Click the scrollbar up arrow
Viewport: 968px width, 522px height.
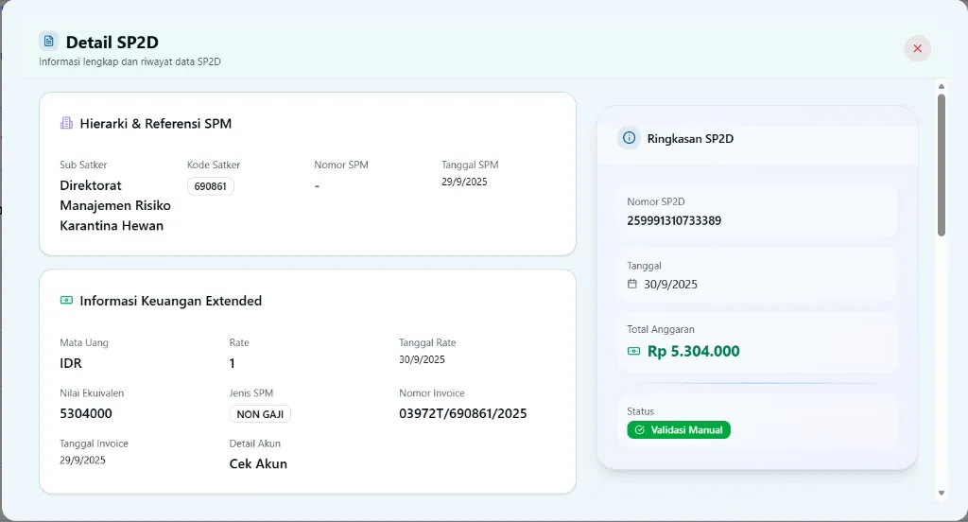[941, 86]
